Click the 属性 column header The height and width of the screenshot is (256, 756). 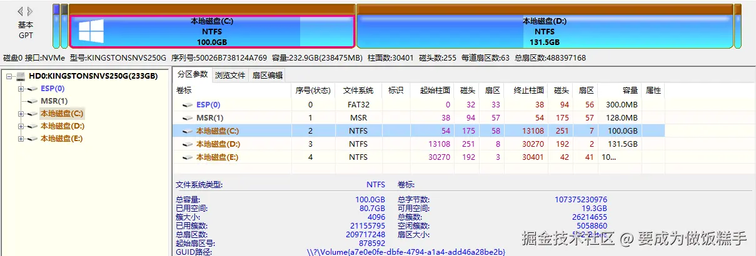coord(653,91)
